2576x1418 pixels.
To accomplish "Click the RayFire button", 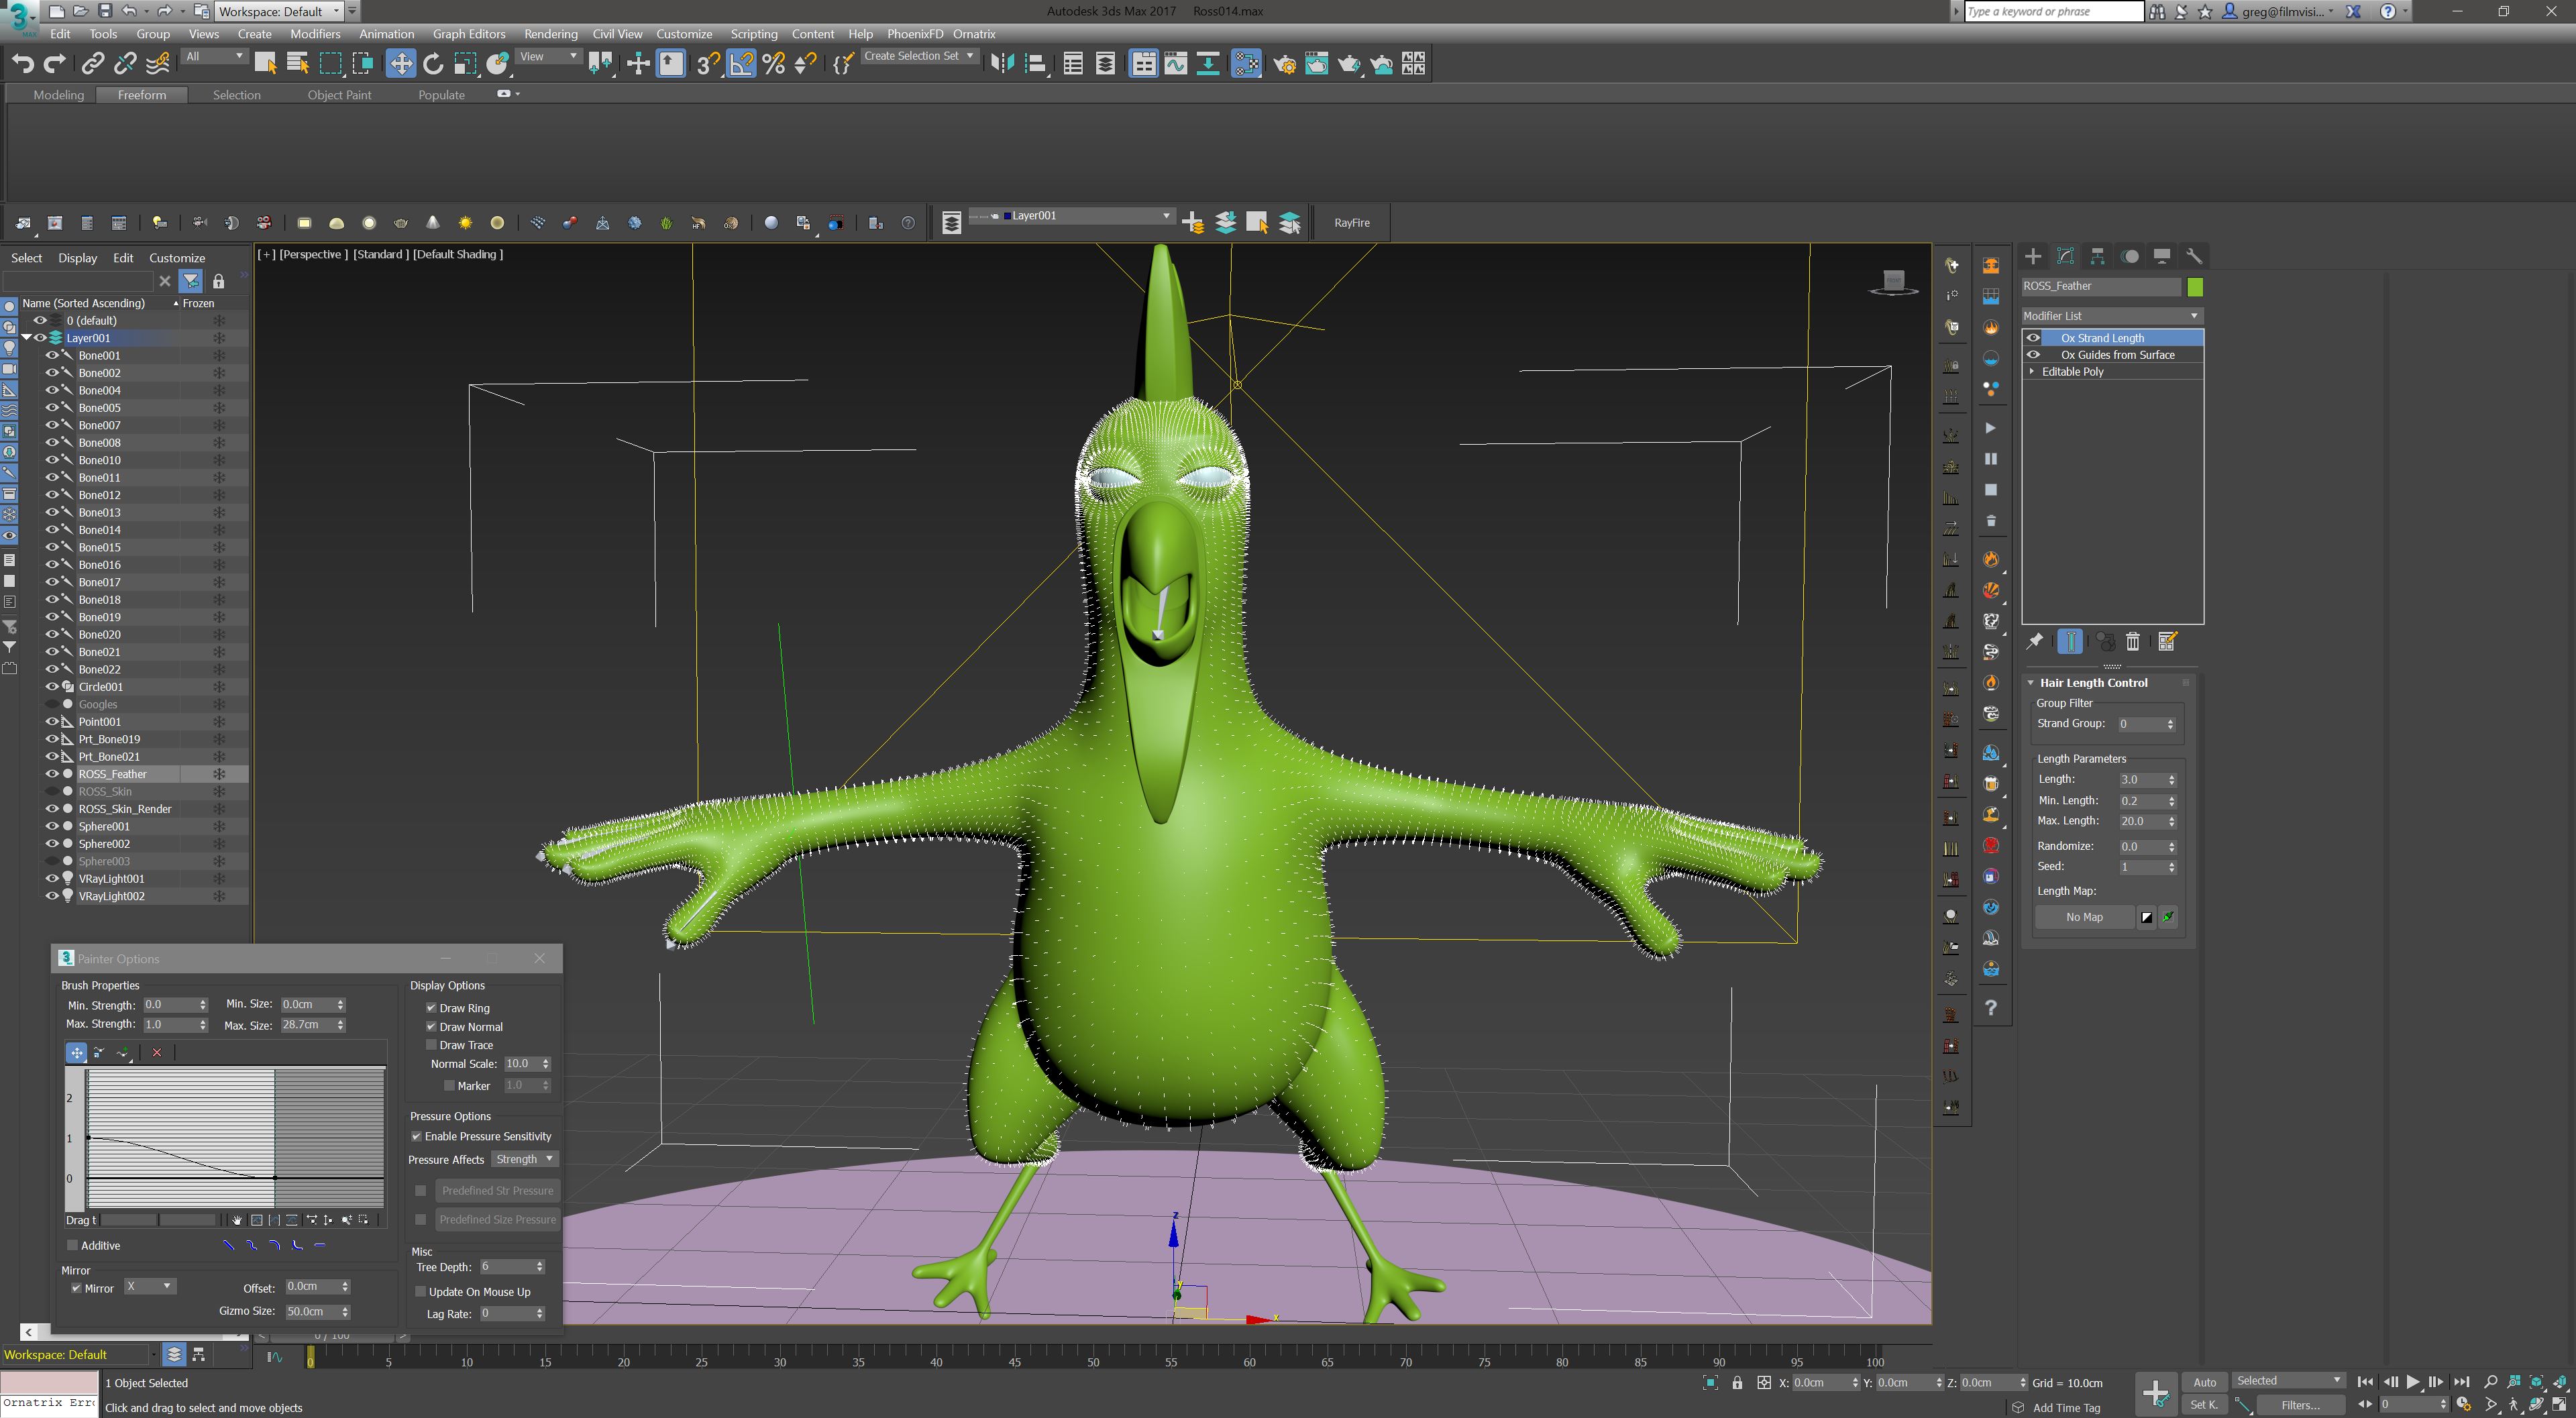I will (1351, 223).
